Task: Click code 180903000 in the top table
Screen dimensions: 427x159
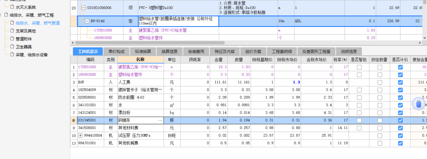Action: coord(103,38)
